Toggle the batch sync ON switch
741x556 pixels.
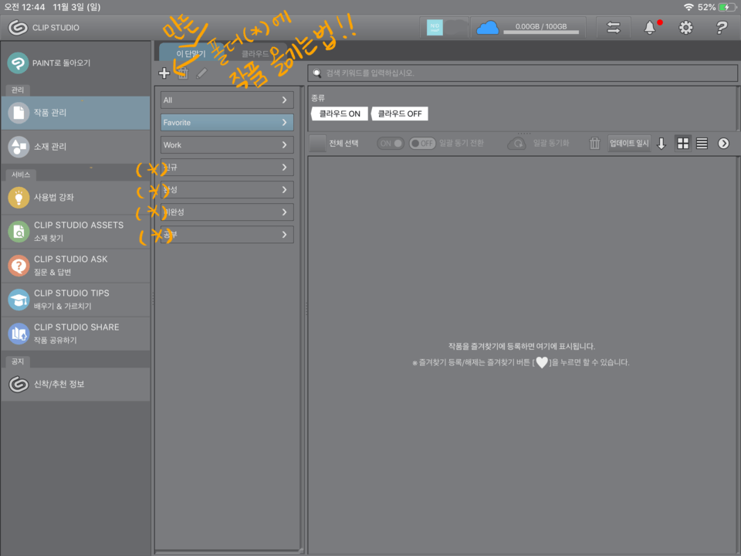click(x=391, y=143)
